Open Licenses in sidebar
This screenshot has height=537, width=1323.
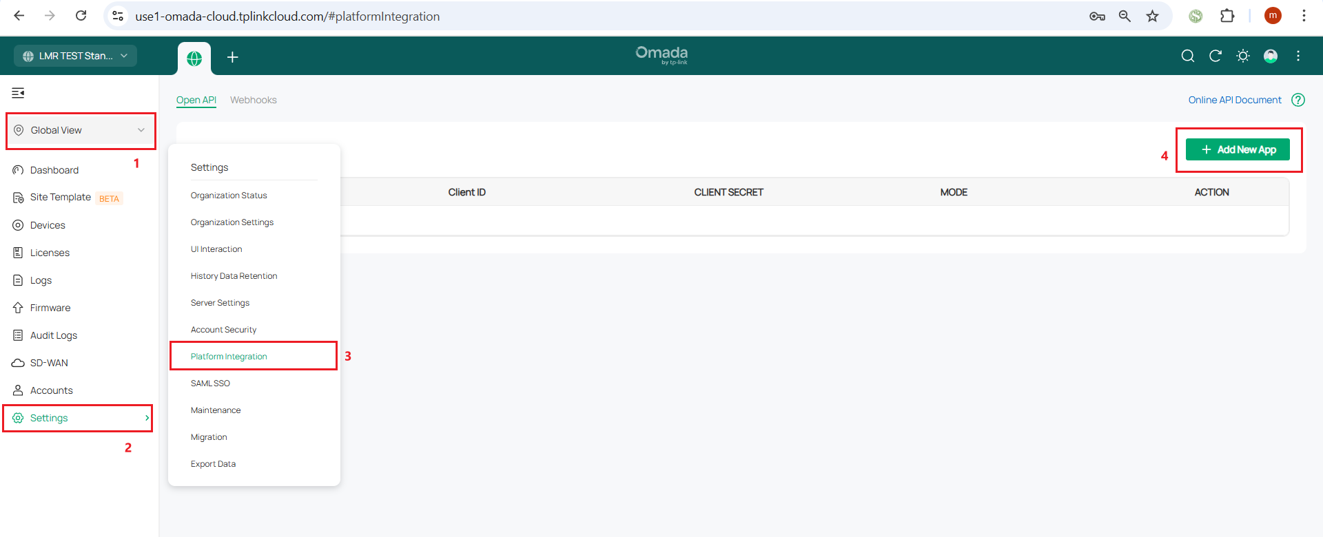pyautogui.click(x=50, y=253)
